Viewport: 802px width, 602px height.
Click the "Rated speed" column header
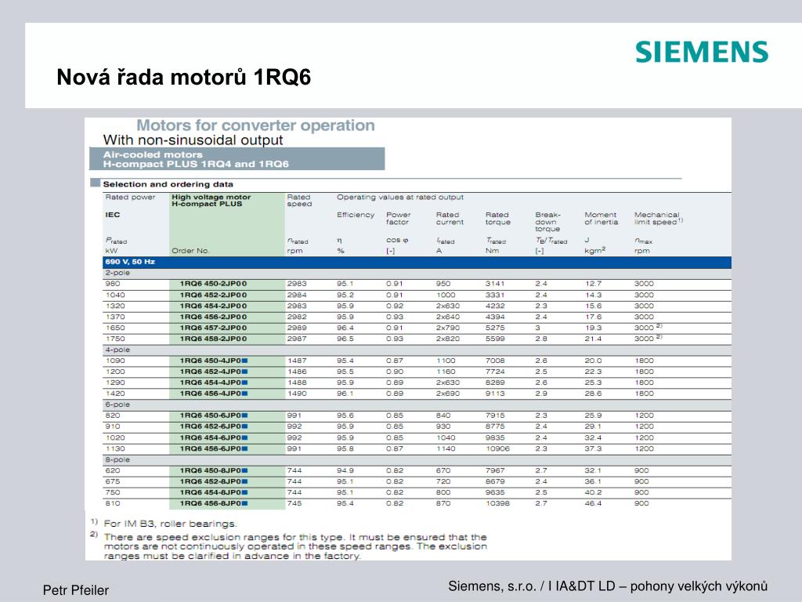[x=299, y=201]
